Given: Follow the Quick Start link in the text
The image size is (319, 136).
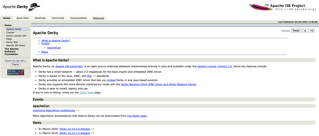Looking at the screenshot, I should (x=86, y=92).
